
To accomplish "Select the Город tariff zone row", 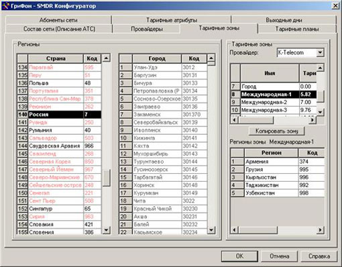I will pyautogui.click(x=274, y=87).
